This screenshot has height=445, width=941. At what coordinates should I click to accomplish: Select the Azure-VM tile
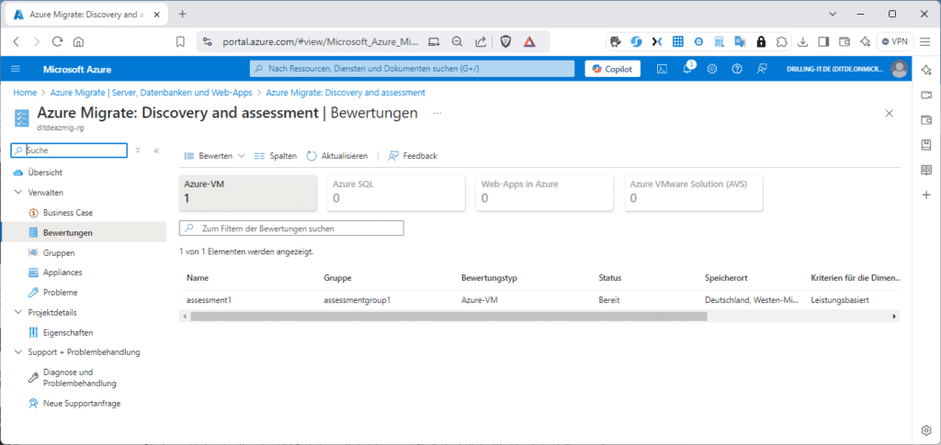pos(248,193)
